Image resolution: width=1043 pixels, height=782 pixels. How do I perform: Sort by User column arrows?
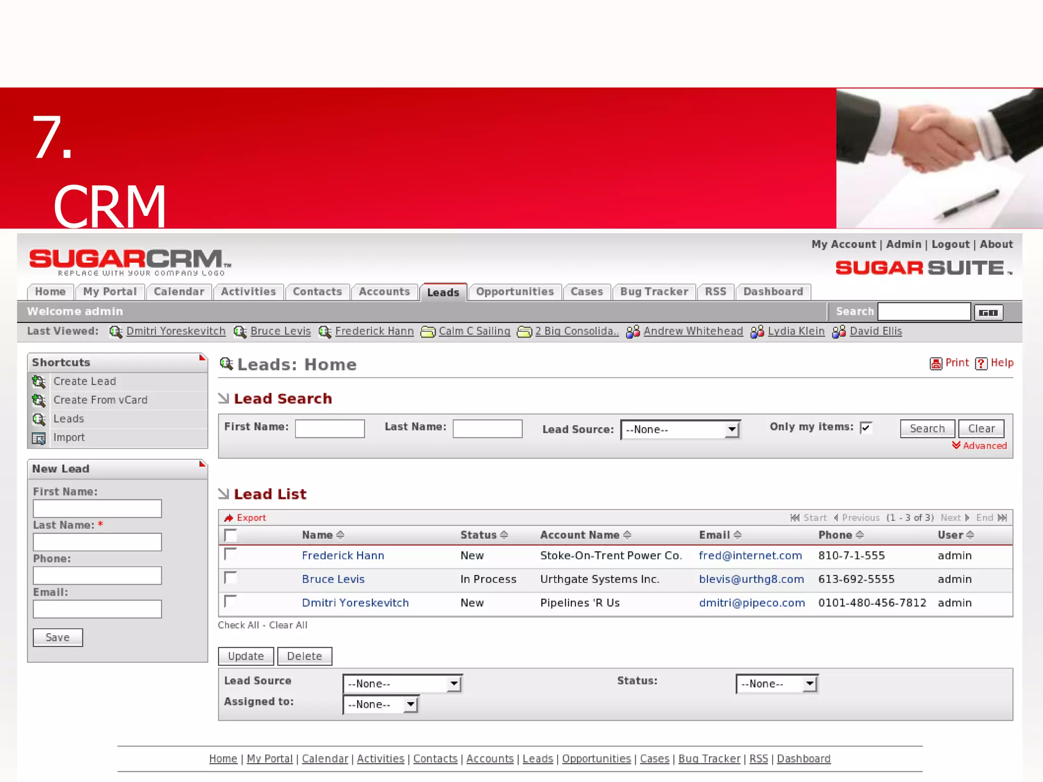click(x=970, y=535)
